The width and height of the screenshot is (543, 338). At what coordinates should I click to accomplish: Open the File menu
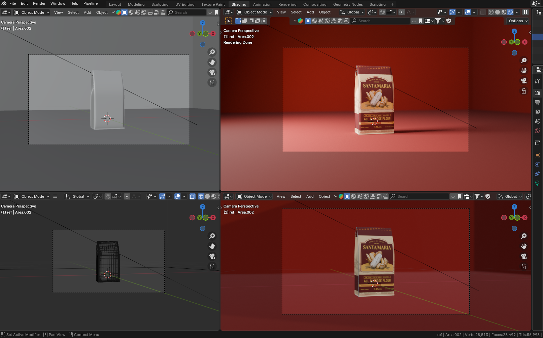tap(13, 3)
